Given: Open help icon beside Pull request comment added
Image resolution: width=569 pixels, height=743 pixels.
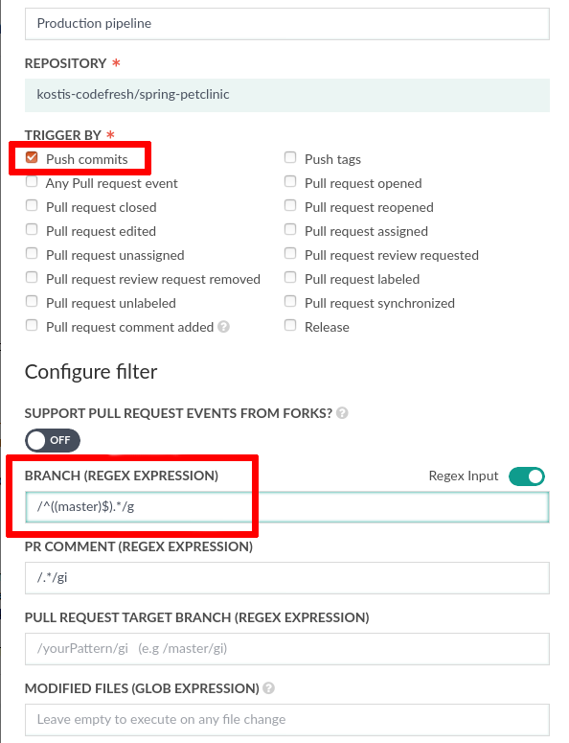Looking at the screenshot, I should tap(223, 327).
